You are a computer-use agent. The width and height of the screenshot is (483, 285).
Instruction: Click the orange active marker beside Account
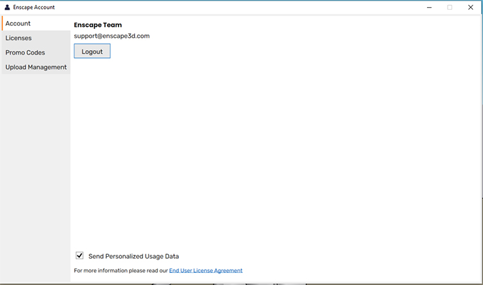pyautogui.click(x=2, y=23)
